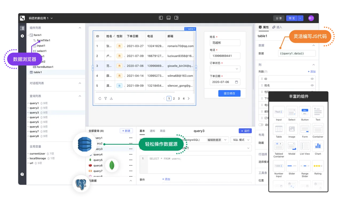Toggle visibility of the 姓名 column
The height and width of the screenshot is (203, 342).
click(x=312, y=85)
